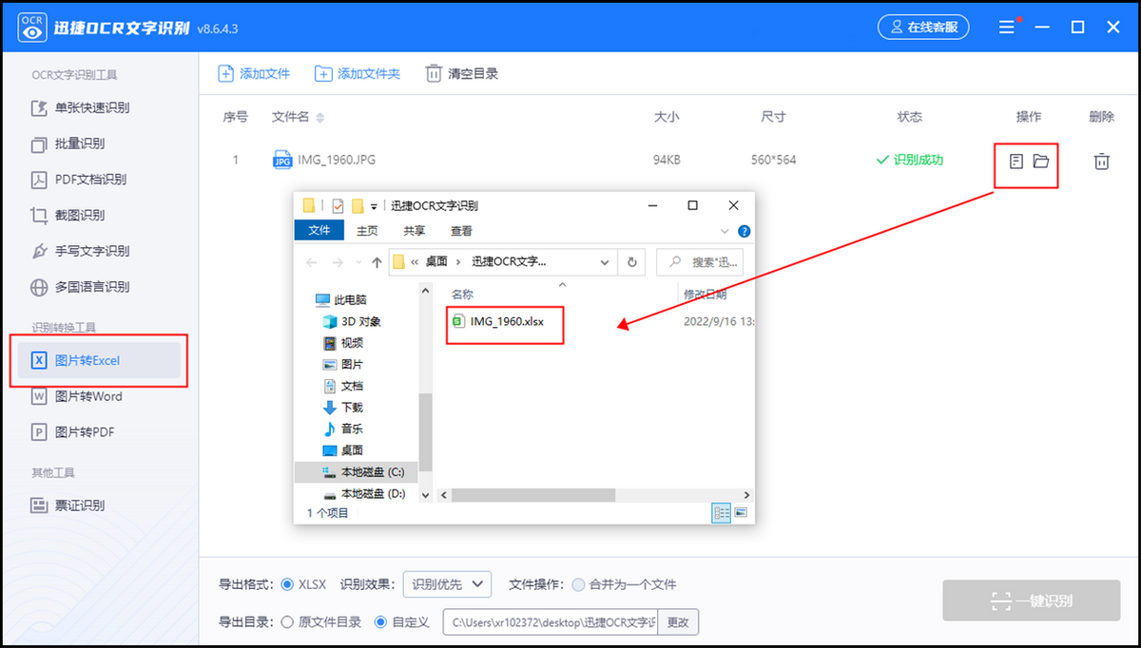Select IMG_1960.xlsx file in Explorer
Viewport: 1141px width, 648px height.
(x=497, y=322)
